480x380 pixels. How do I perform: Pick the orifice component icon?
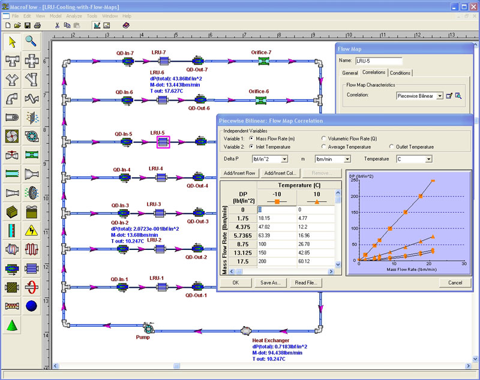(x=31, y=155)
